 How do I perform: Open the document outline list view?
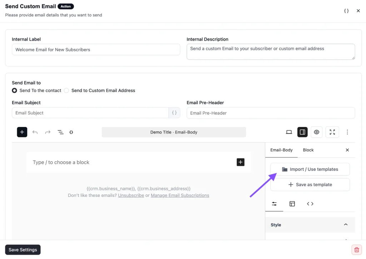coord(60,132)
